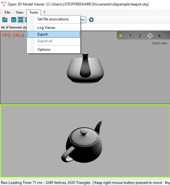
Task: Click the Orbit view label
Action: (x=159, y=43)
